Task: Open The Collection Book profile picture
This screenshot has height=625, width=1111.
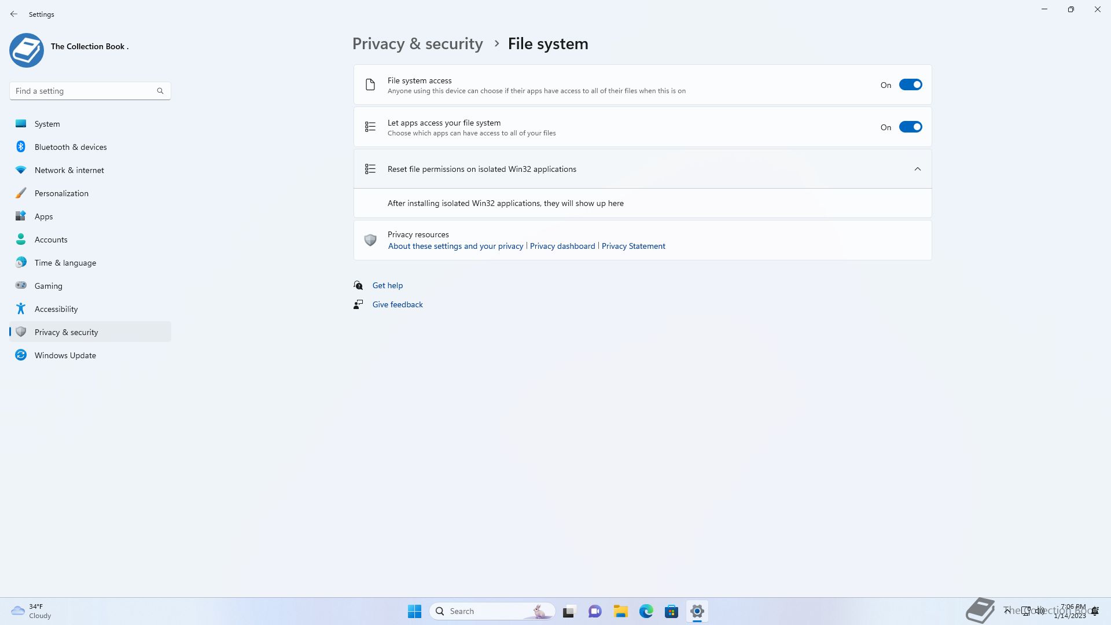Action: coord(27,50)
